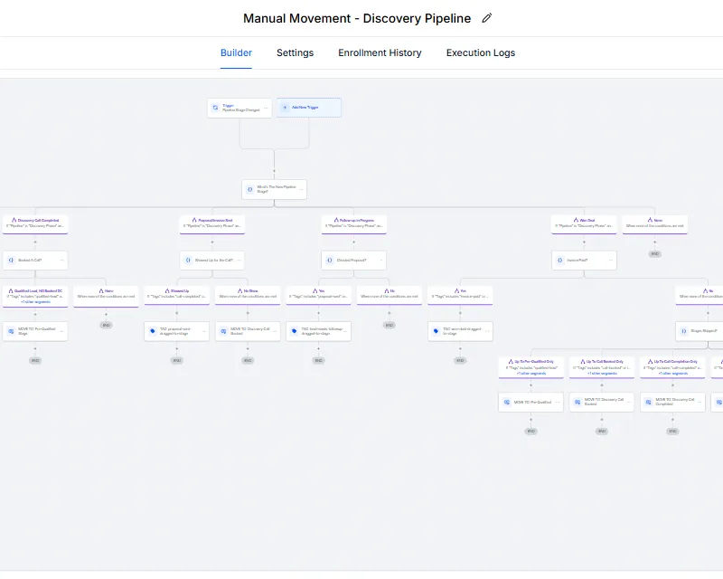Select Up To Call Booked Only branch
This screenshot has height=579, width=723.
tap(602, 367)
